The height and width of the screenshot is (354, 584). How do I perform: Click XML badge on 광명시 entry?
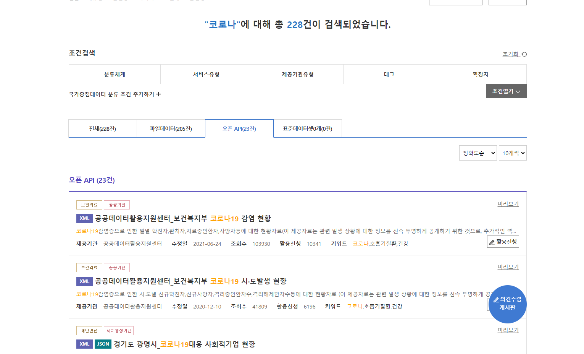click(85, 344)
